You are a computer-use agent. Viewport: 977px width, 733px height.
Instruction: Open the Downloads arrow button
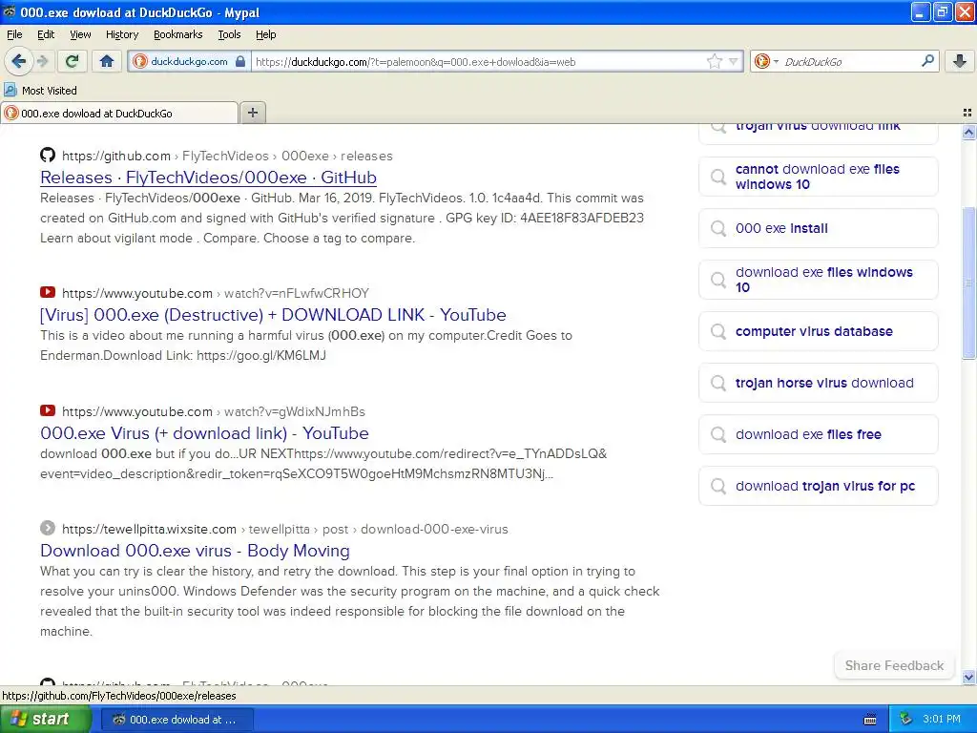coord(960,61)
